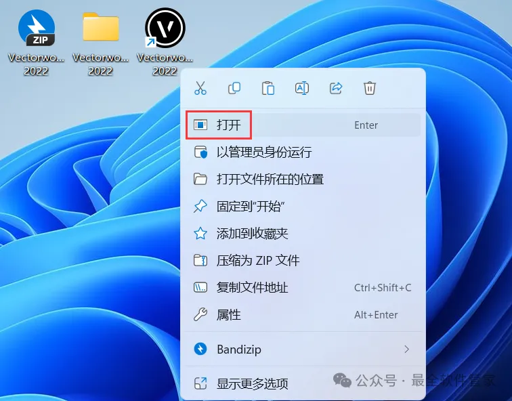512x401 pixels.
Task: Choose 打开文件所在的位置
Action: pos(303,180)
